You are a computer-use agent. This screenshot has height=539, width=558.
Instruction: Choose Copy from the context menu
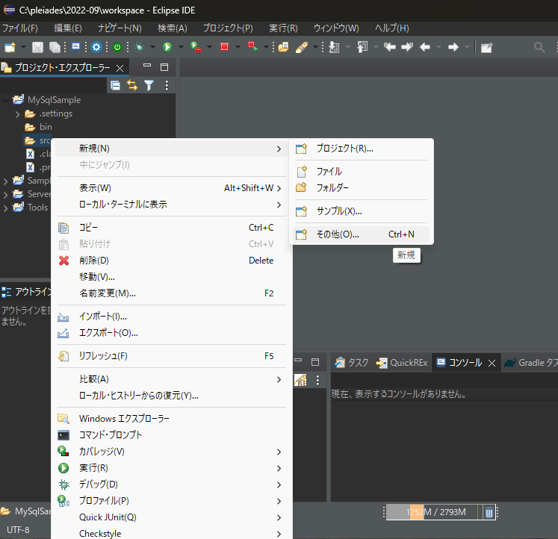point(172,227)
